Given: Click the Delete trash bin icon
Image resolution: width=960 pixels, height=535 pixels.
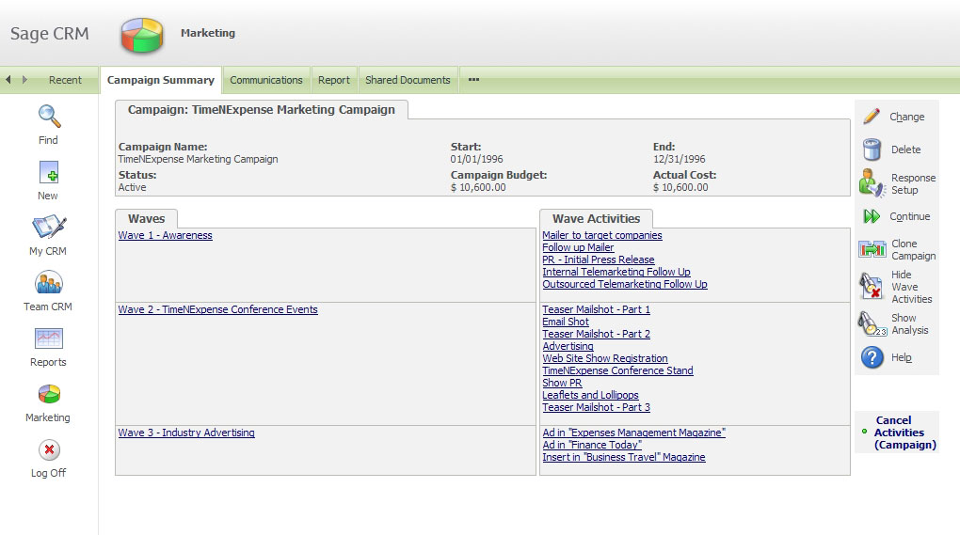Looking at the screenshot, I should point(872,149).
